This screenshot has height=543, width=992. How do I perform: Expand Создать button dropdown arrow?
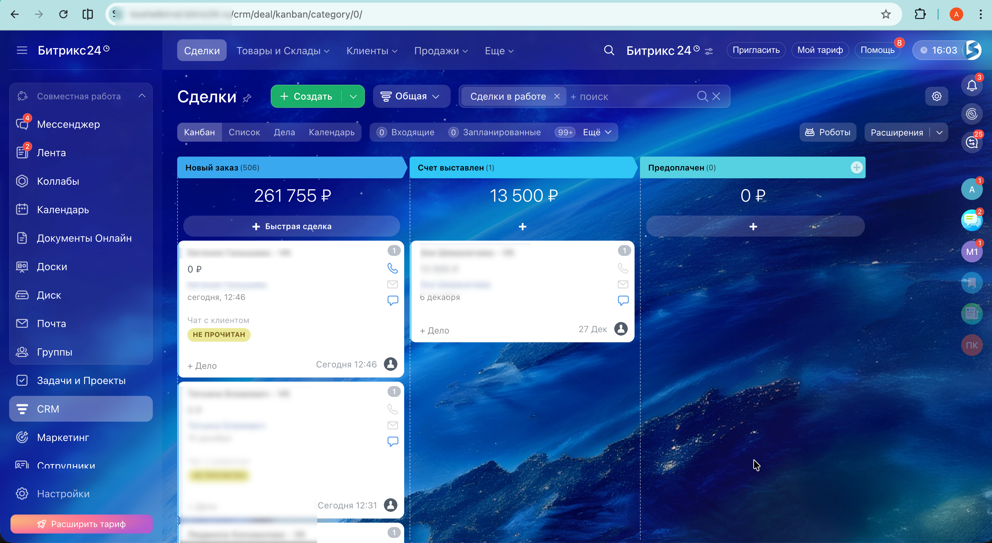click(x=353, y=96)
